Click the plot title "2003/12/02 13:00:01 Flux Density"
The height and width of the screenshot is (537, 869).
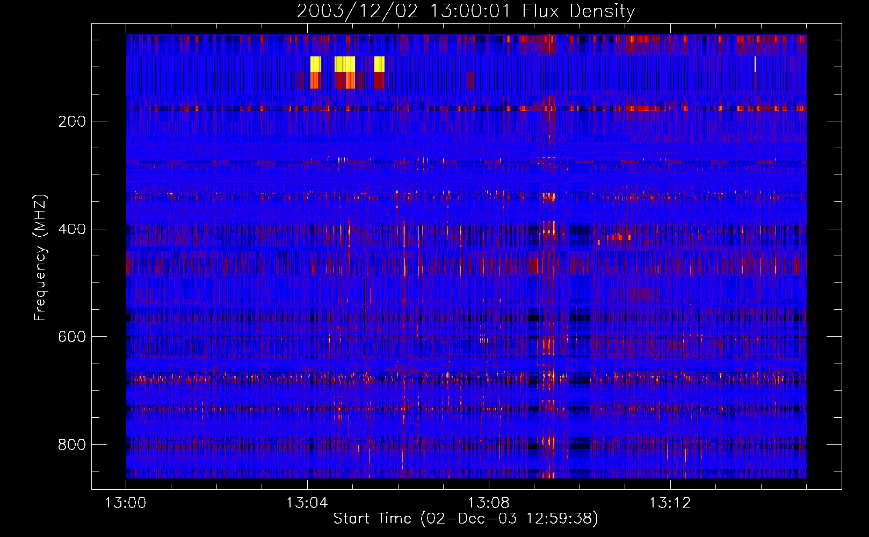466,11
